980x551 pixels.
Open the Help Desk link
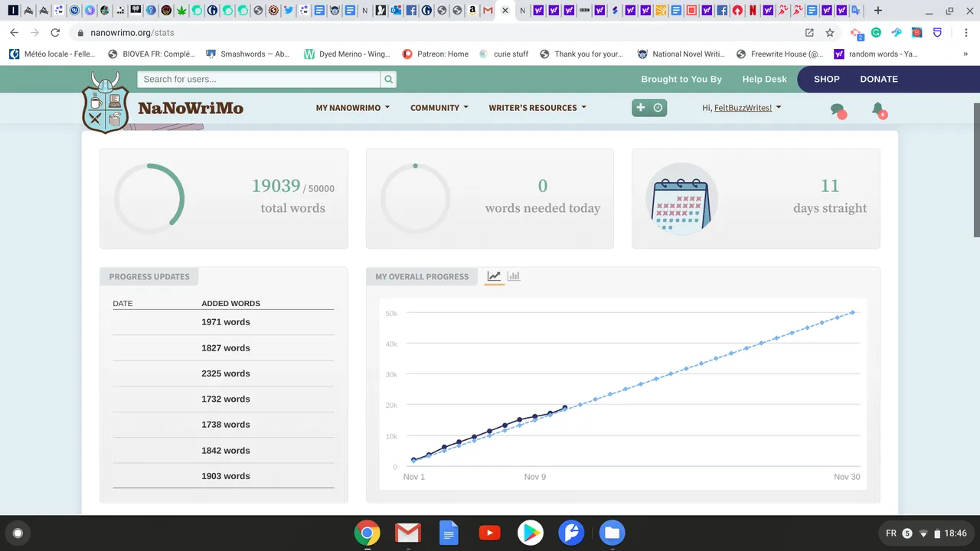pos(764,79)
